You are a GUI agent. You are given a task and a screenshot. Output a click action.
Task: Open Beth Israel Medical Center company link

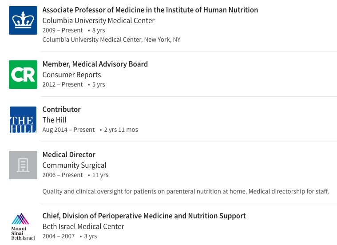[83, 226]
